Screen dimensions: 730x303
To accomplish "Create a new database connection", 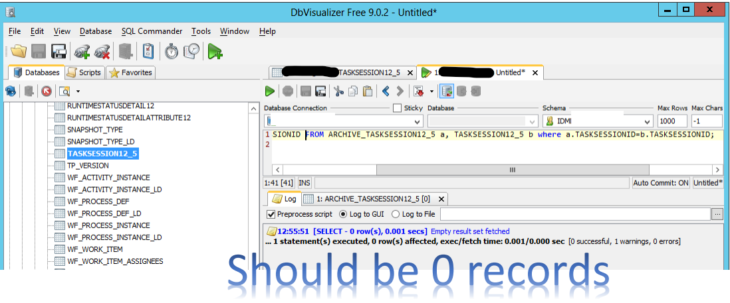I will pyautogui.click(x=82, y=51).
